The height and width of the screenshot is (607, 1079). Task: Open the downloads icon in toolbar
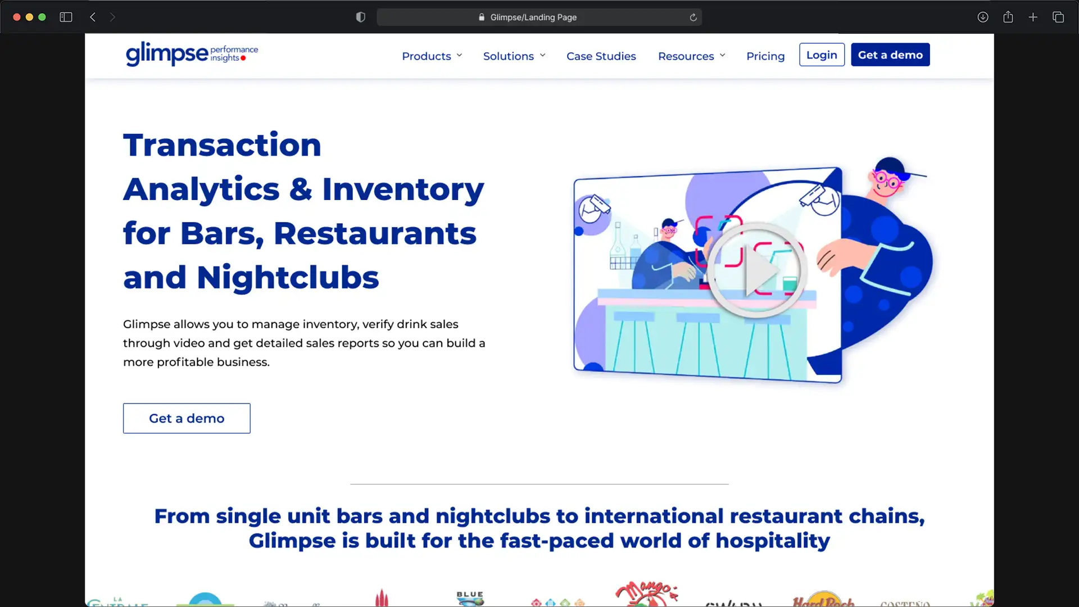pos(983,17)
